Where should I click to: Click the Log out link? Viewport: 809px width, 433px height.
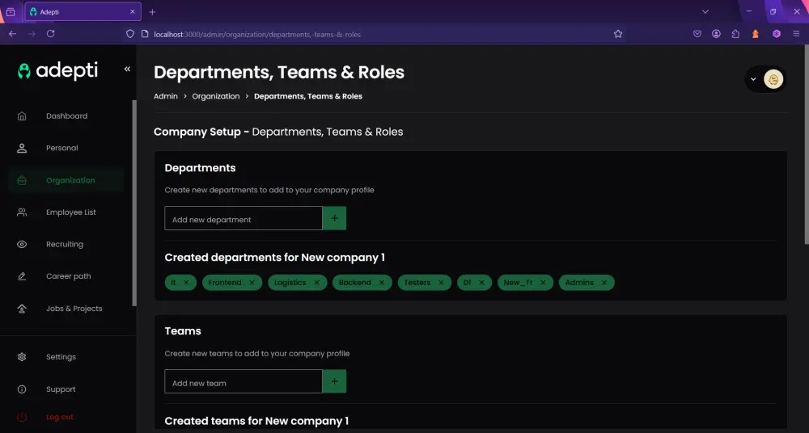coord(60,417)
